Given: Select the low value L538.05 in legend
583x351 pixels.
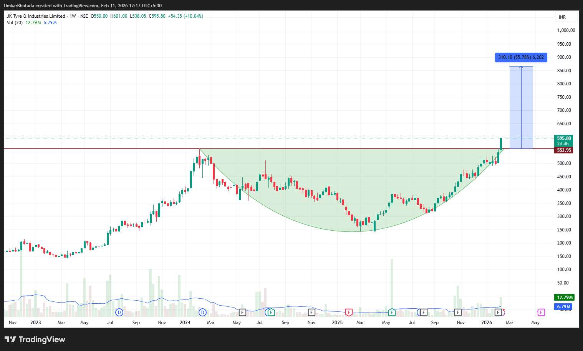Looking at the screenshot, I should point(138,16).
